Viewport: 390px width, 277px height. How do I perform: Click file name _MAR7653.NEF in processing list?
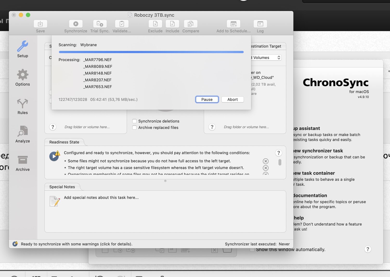[97, 87]
